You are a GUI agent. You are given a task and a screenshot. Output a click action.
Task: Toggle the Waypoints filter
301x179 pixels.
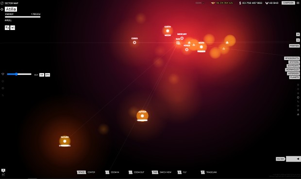293,66
